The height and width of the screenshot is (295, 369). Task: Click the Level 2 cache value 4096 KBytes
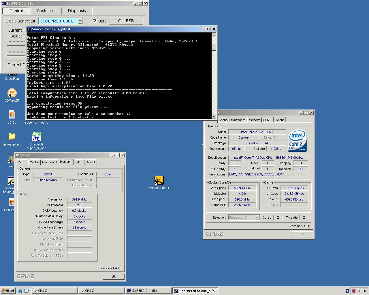(294, 199)
